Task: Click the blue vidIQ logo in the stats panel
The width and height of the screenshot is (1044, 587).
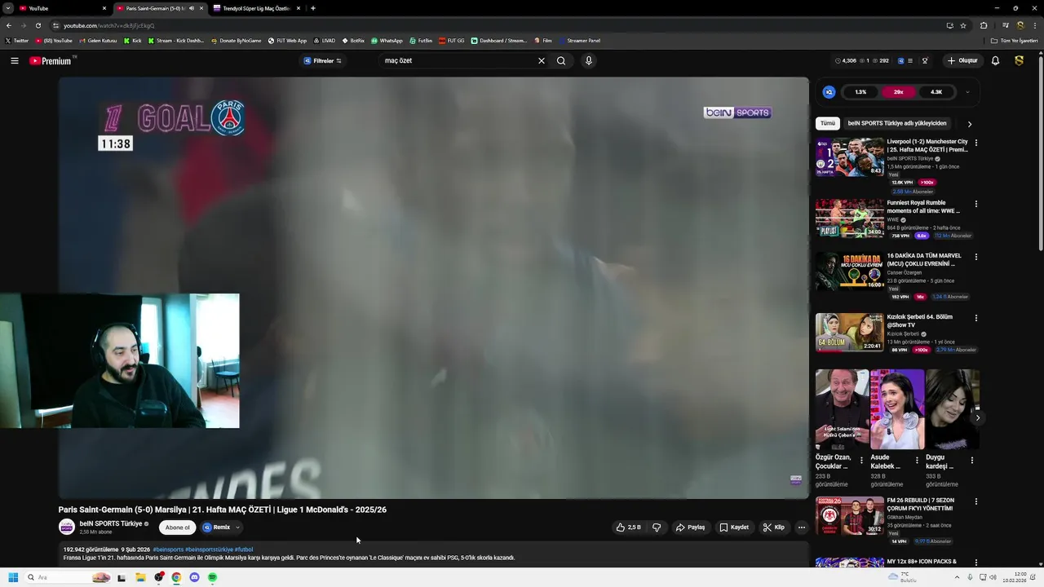Action: [829, 92]
